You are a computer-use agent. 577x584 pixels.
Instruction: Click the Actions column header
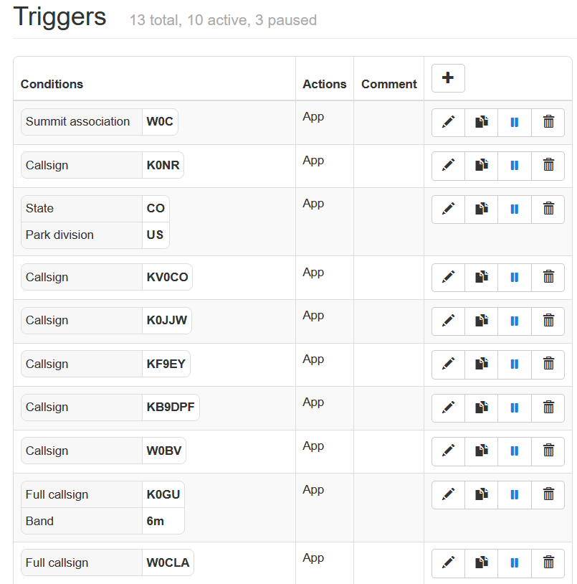(324, 84)
